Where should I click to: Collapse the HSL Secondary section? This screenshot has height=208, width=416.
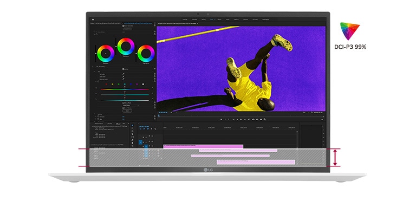(93, 66)
